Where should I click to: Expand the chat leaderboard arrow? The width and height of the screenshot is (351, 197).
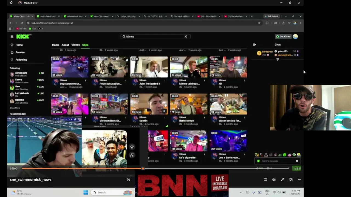click(278, 59)
